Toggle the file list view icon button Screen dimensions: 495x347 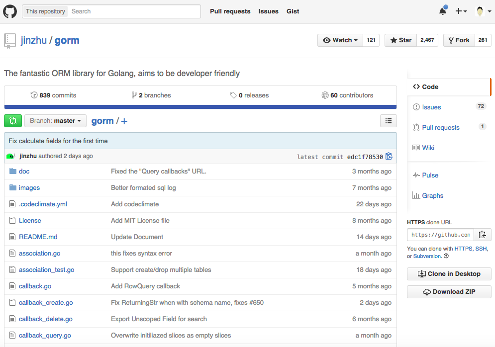point(389,121)
